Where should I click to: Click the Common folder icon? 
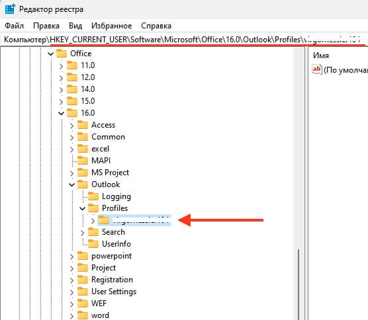tap(83, 137)
